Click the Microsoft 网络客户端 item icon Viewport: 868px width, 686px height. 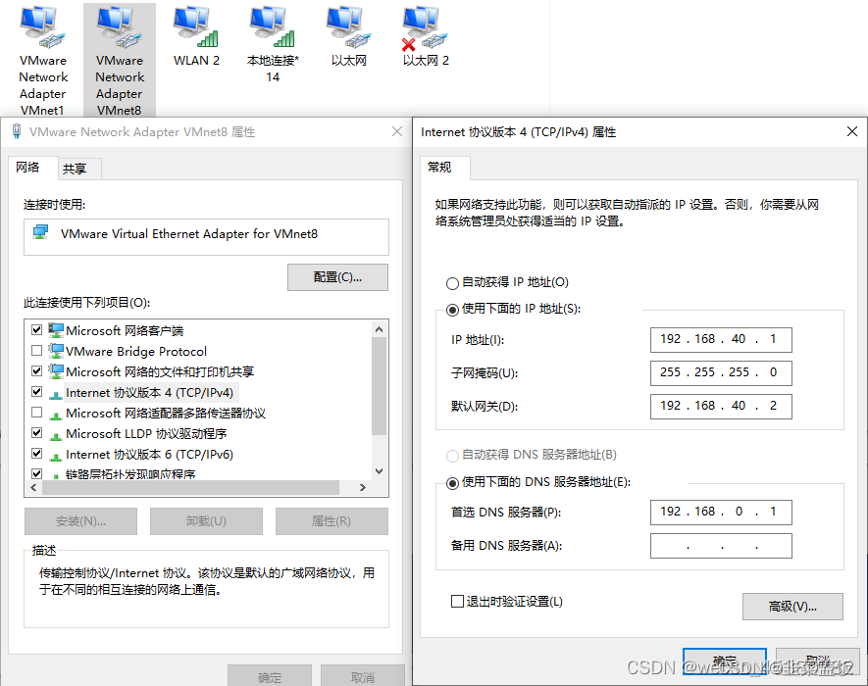[56, 330]
